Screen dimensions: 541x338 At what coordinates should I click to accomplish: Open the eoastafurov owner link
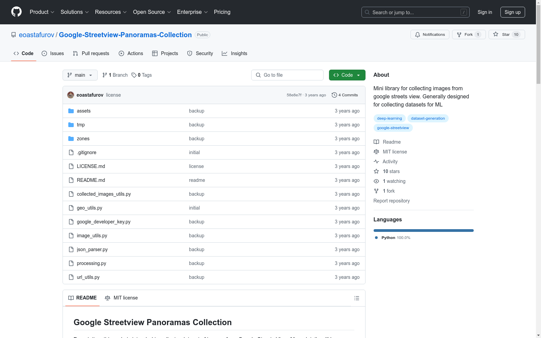click(x=37, y=35)
